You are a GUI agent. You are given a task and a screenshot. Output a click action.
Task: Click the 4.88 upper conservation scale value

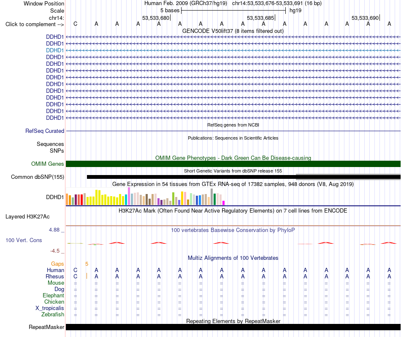pyautogui.click(x=54, y=230)
